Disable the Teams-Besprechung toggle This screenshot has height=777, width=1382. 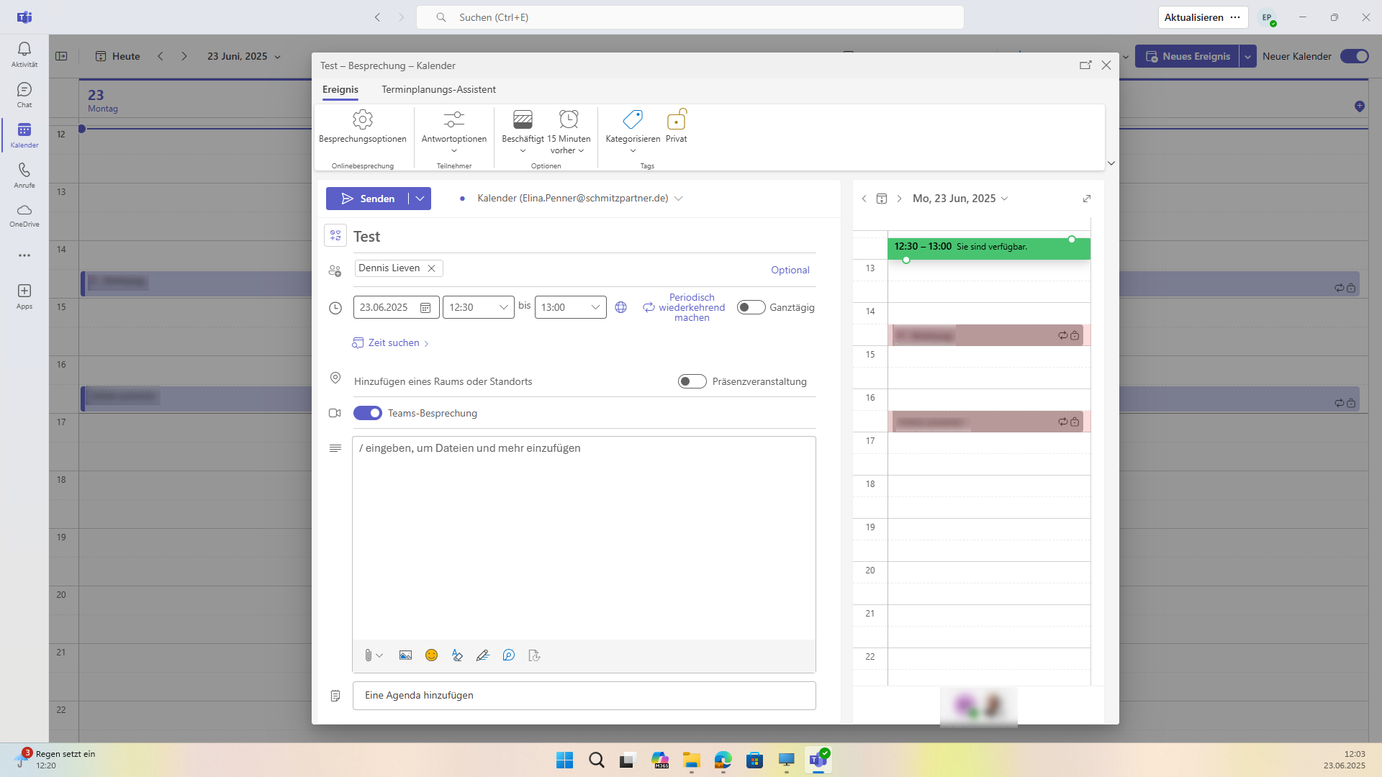coord(367,413)
